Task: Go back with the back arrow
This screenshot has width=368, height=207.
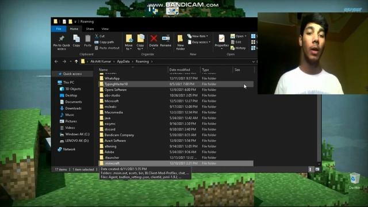Action: (56, 62)
